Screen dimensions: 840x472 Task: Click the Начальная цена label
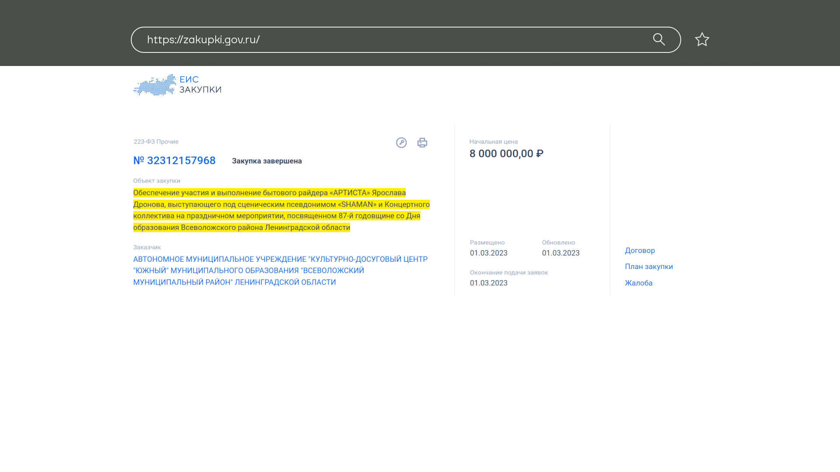pos(493,142)
